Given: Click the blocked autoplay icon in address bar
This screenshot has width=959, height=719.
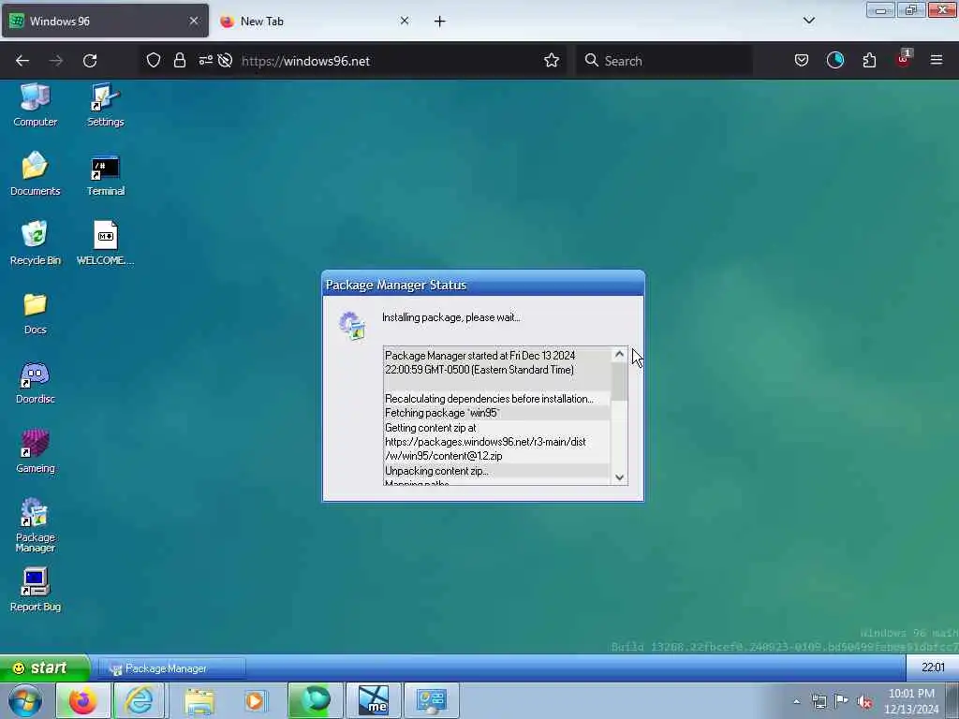Looking at the screenshot, I should (x=225, y=60).
